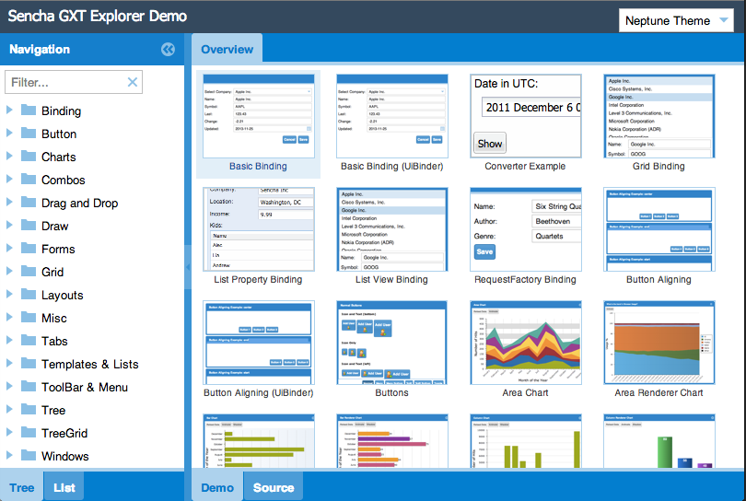Select the Overview tab
The image size is (746, 501).
coord(227,49)
